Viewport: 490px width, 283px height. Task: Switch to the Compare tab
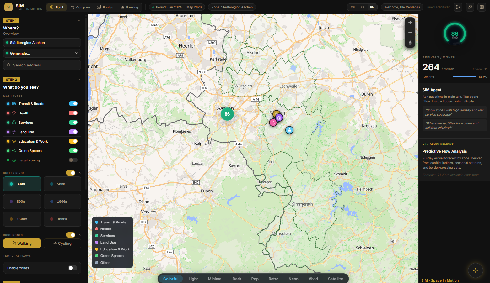(x=80, y=7)
